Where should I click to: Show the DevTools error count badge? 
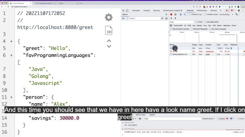[227, 11]
